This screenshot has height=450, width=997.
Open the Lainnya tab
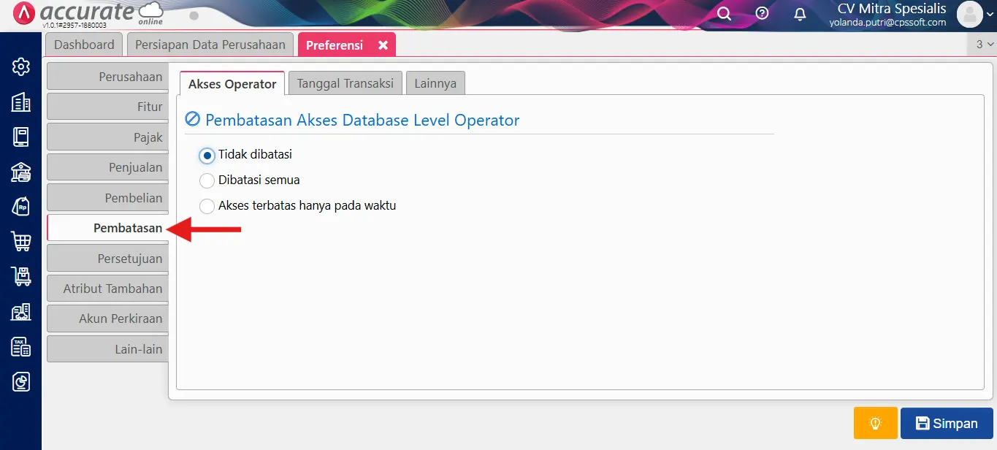435,83
